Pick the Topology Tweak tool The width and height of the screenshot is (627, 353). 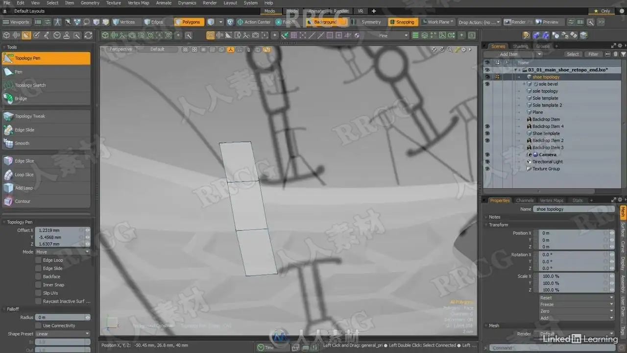[x=46, y=116]
